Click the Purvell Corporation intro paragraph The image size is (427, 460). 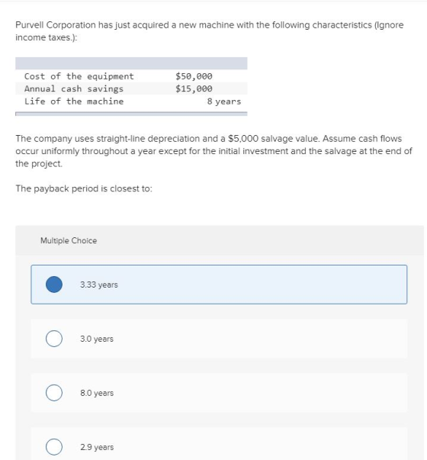pyautogui.click(x=210, y=31)
